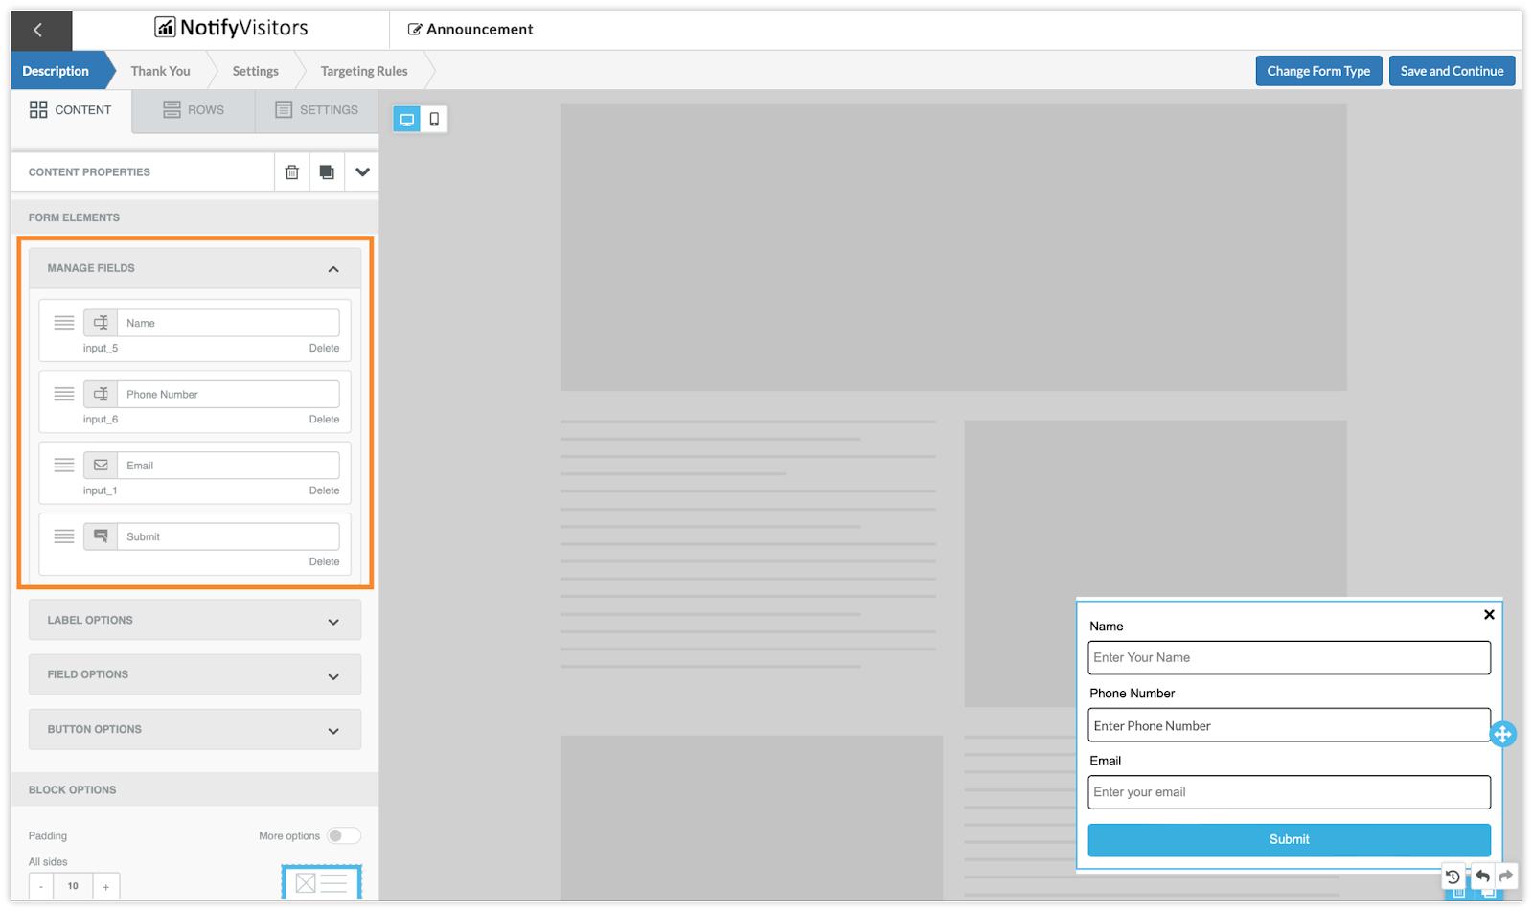The width and height of the screenshot is (1533, 912).
Task: Edit the Name field label input
Action: tap(228, 323)
